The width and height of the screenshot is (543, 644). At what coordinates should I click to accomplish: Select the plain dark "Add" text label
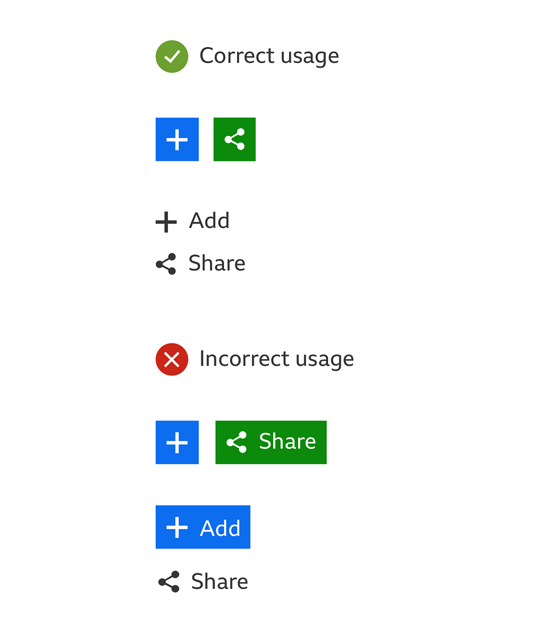tap(209, 221)
